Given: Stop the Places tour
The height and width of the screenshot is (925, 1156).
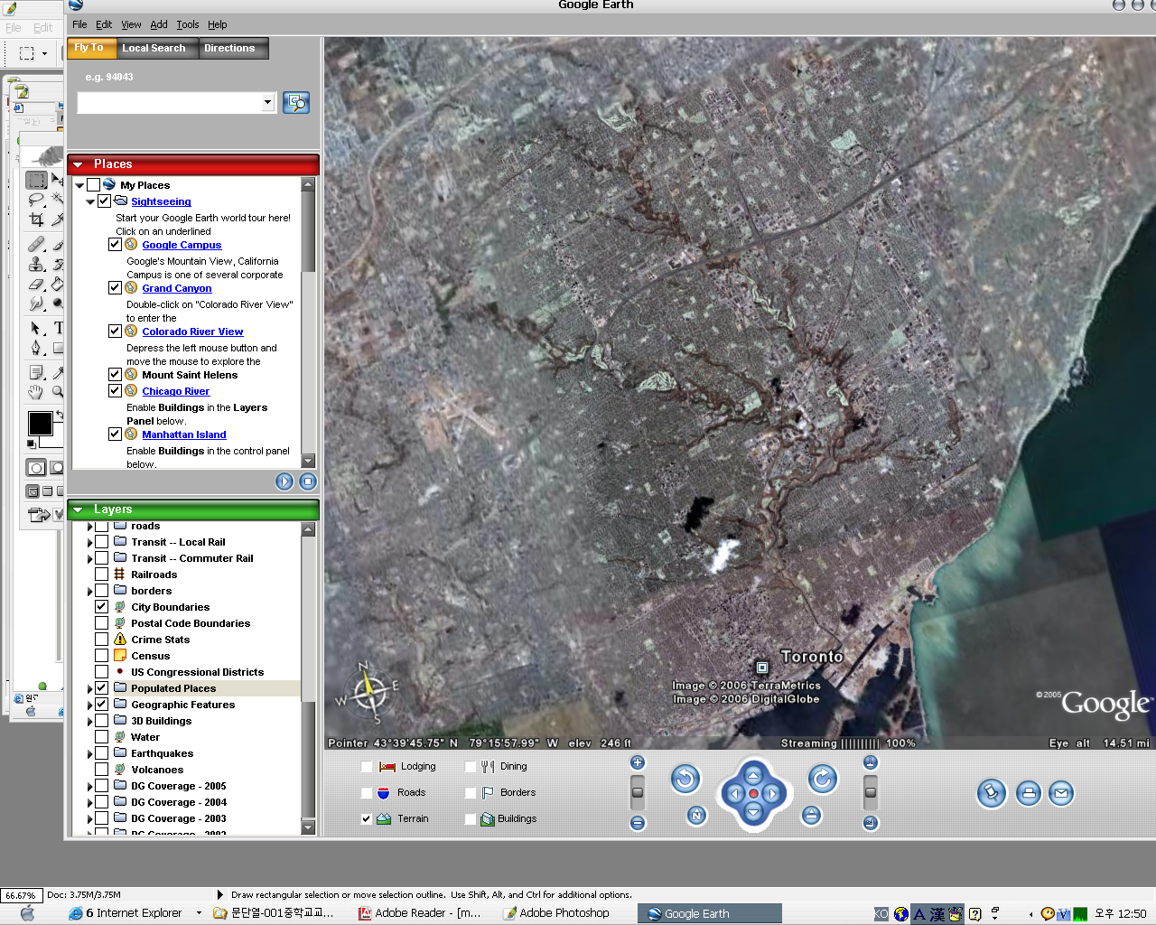Looking at the screenshot, I should (x=307, y=481).
